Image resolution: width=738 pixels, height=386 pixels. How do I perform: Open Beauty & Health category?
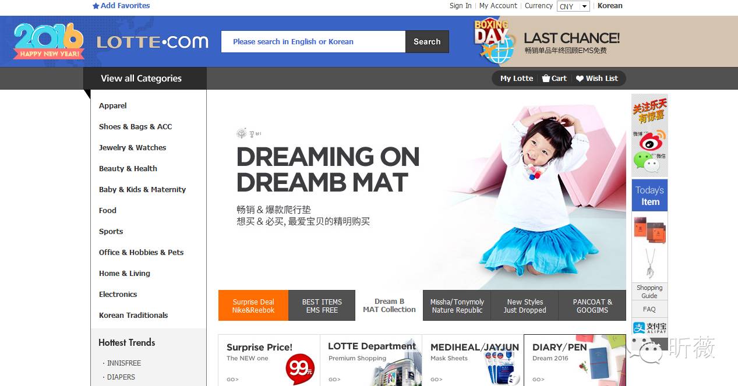click(x=128, y=169)
